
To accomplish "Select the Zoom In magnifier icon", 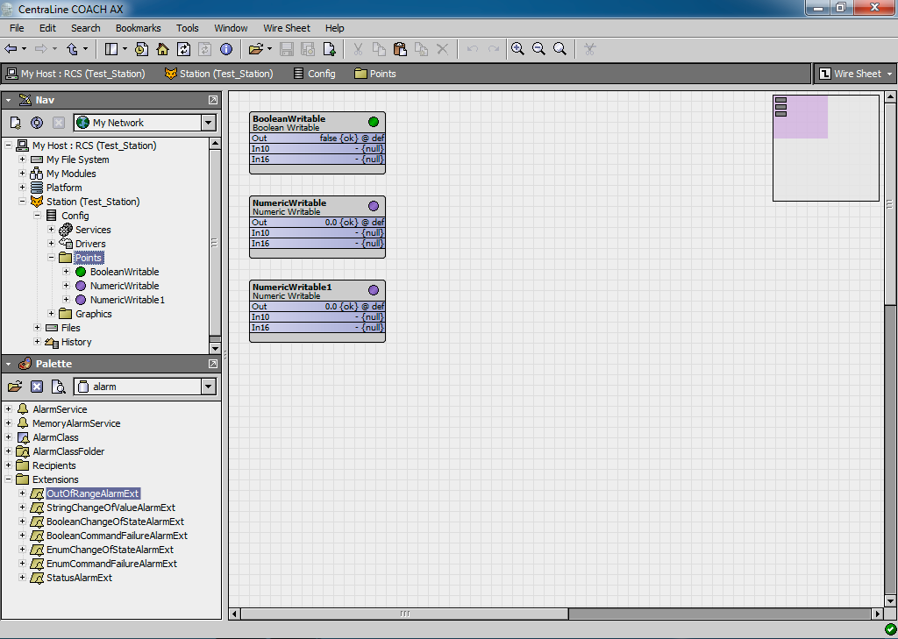I will 517,49.
